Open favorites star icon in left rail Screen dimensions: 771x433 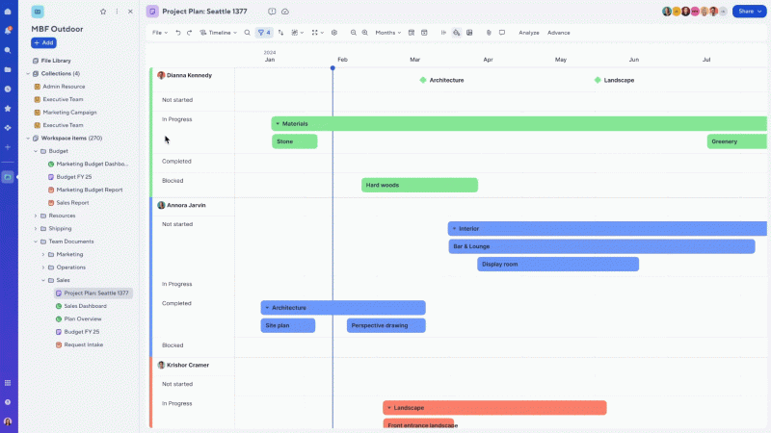point(8,109)
